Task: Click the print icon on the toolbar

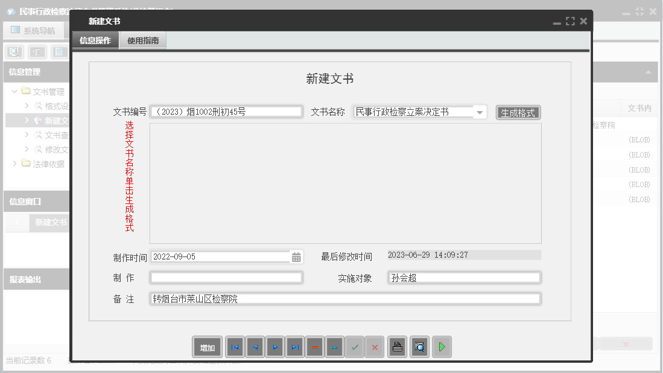Action: click(397, 346)
